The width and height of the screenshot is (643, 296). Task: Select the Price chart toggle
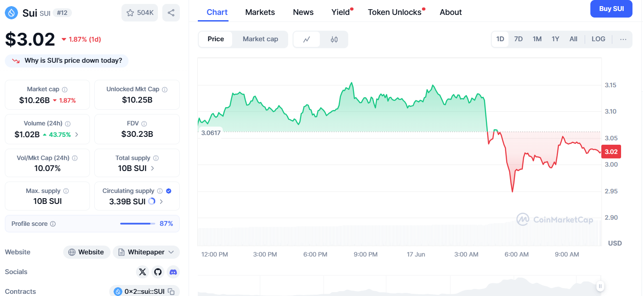click(216, 39)
